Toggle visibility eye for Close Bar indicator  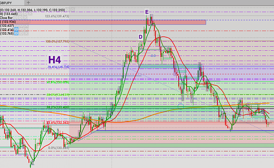click(x=15, y=17)
